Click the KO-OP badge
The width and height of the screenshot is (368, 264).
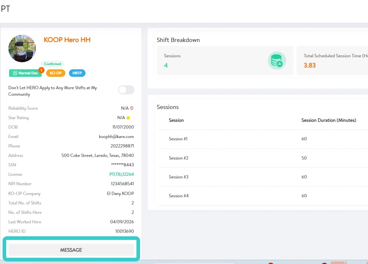(56, 73)
